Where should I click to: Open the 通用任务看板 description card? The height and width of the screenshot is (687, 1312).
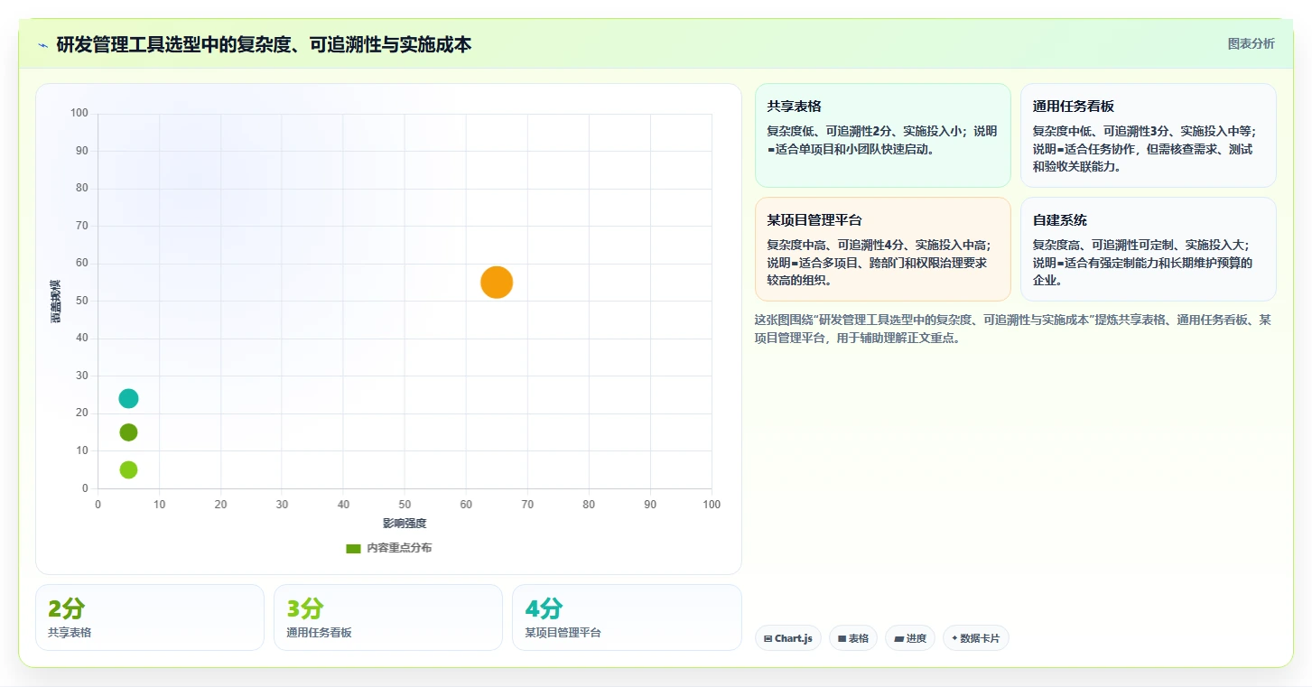(x=1148, y=135)
